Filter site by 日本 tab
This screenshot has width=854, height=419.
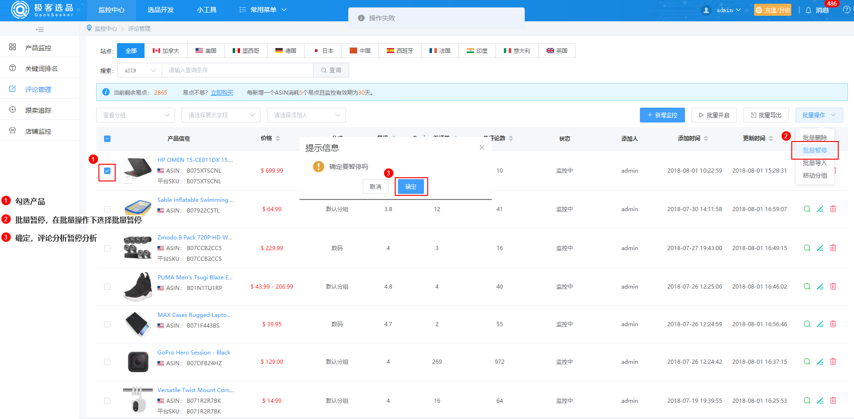[x=323, y=51]
